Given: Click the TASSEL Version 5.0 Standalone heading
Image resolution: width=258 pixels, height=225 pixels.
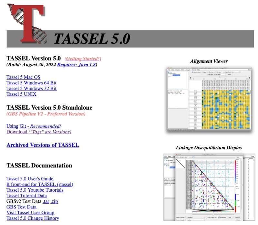Looking at the screenshot, I should 49,107.
